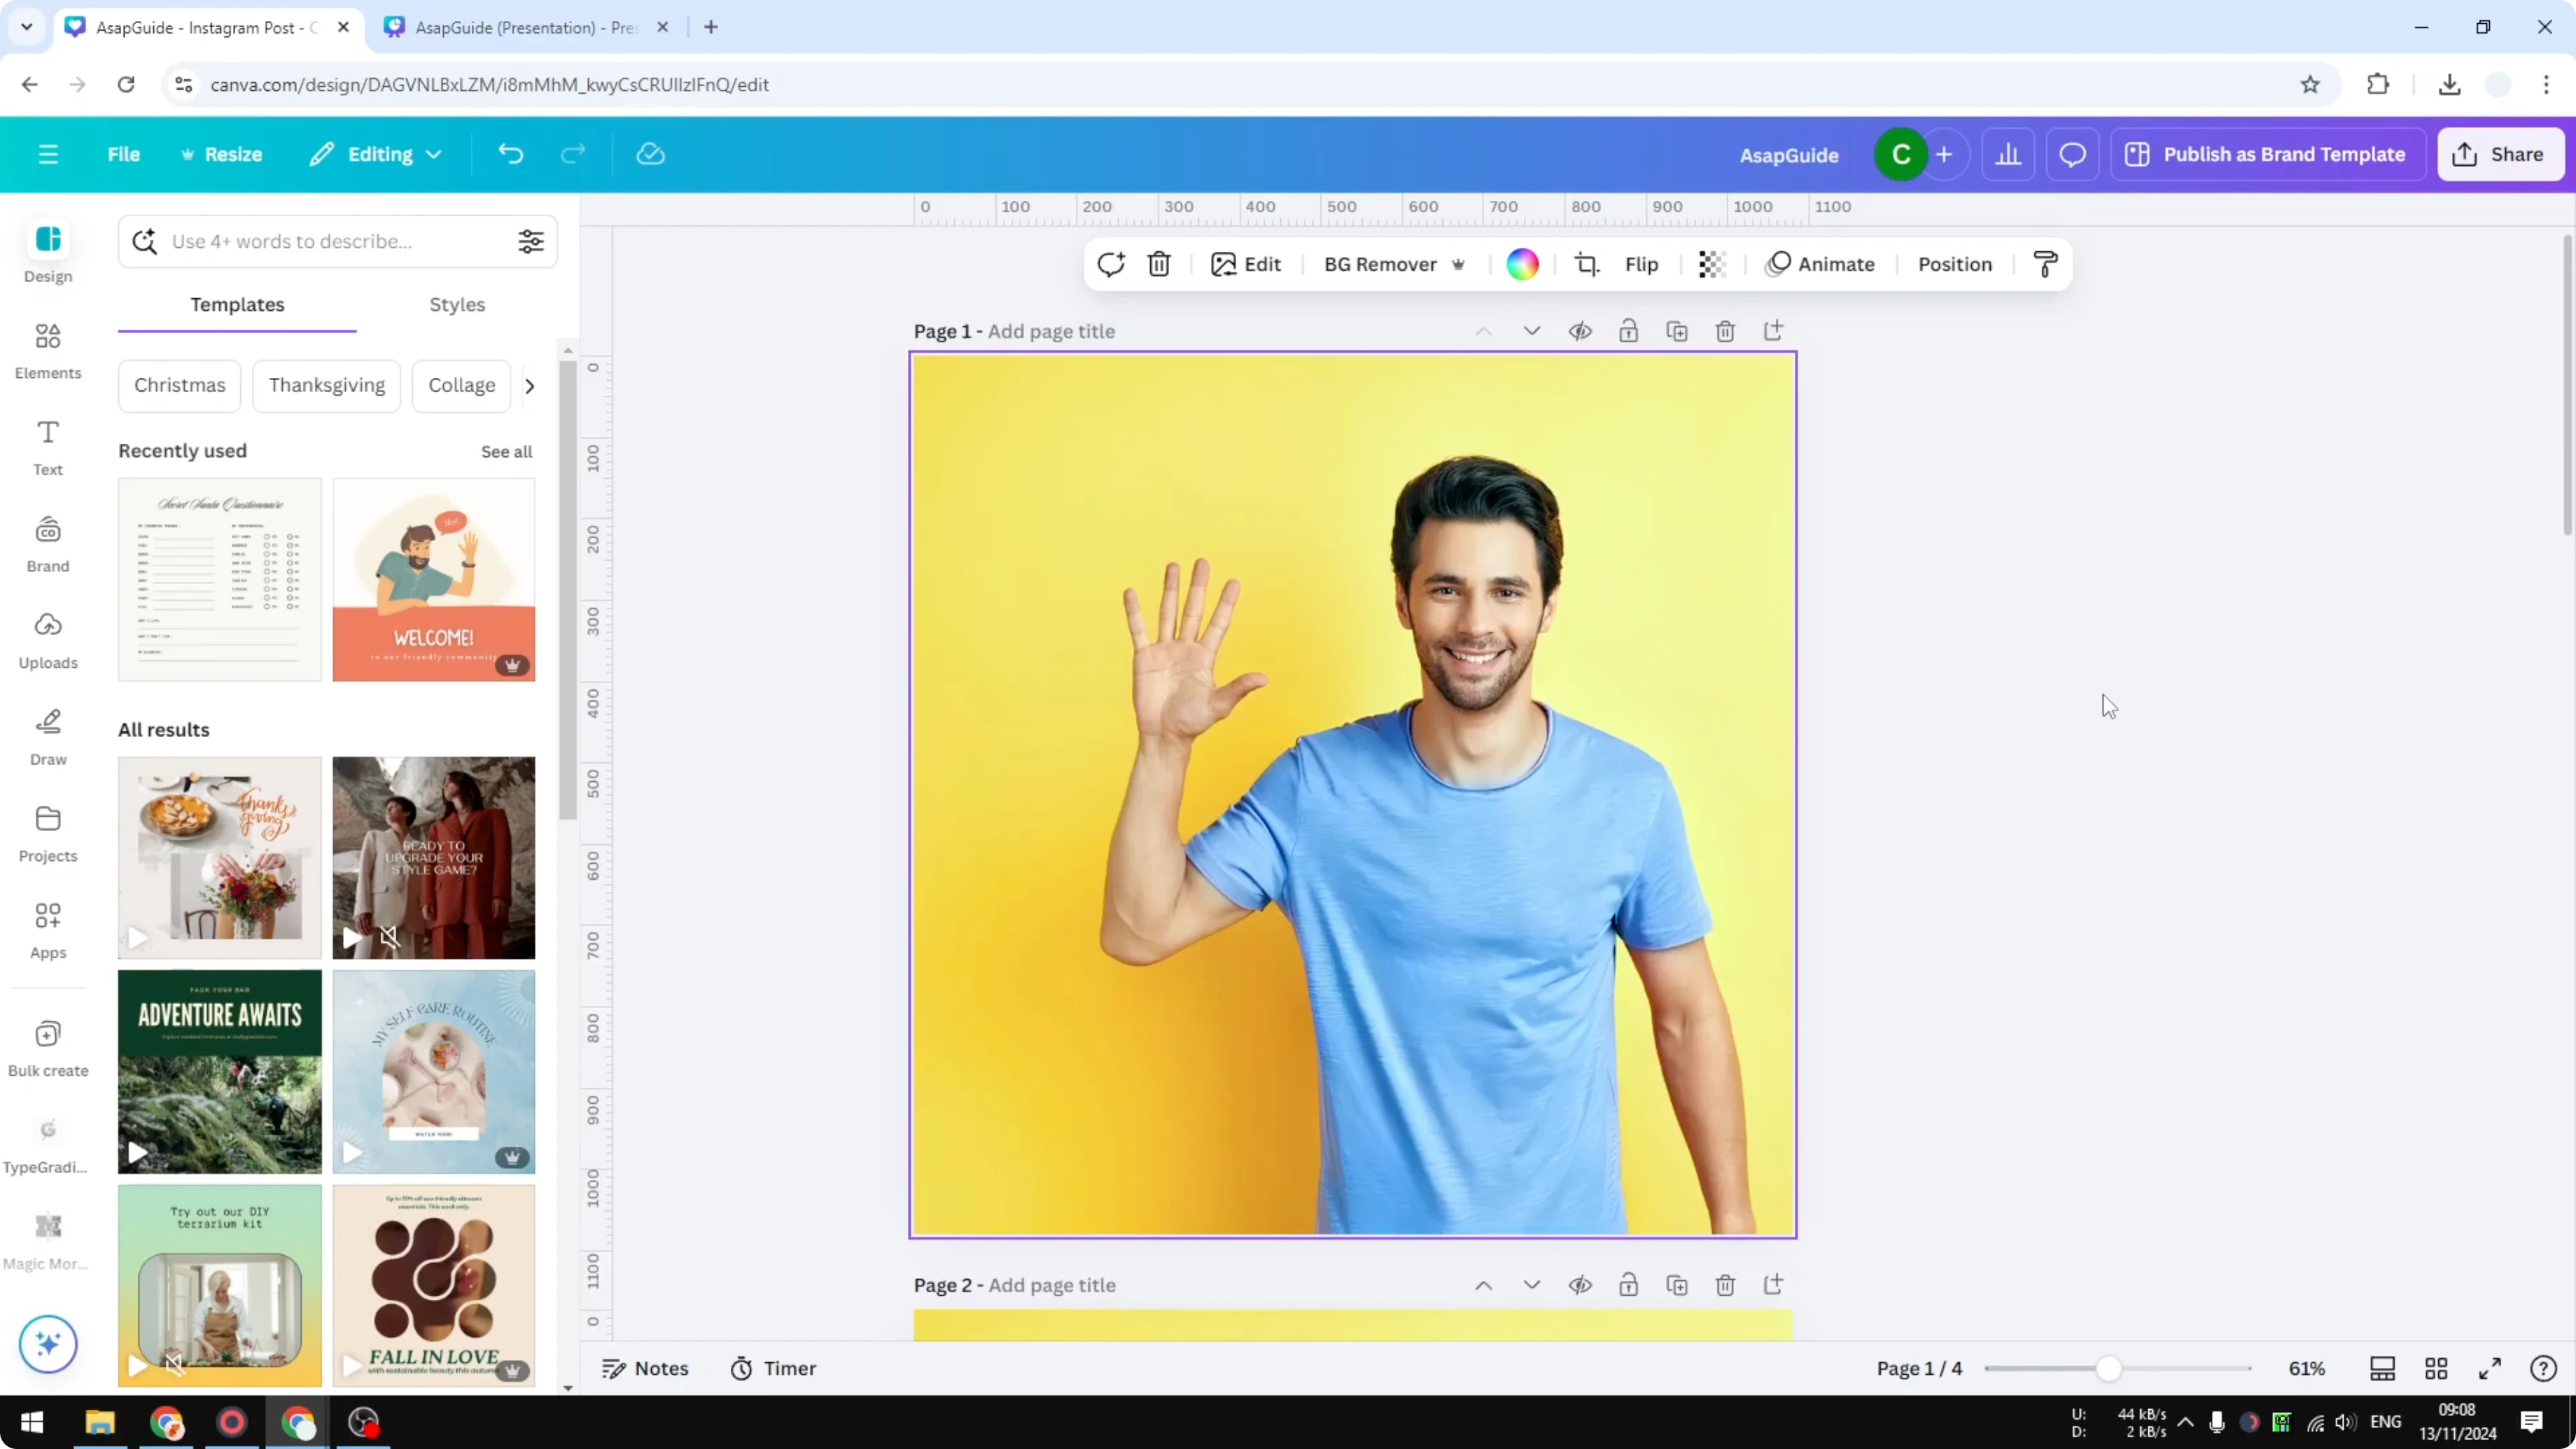Click Publish as Brand Template

(x=2267, y=154)
